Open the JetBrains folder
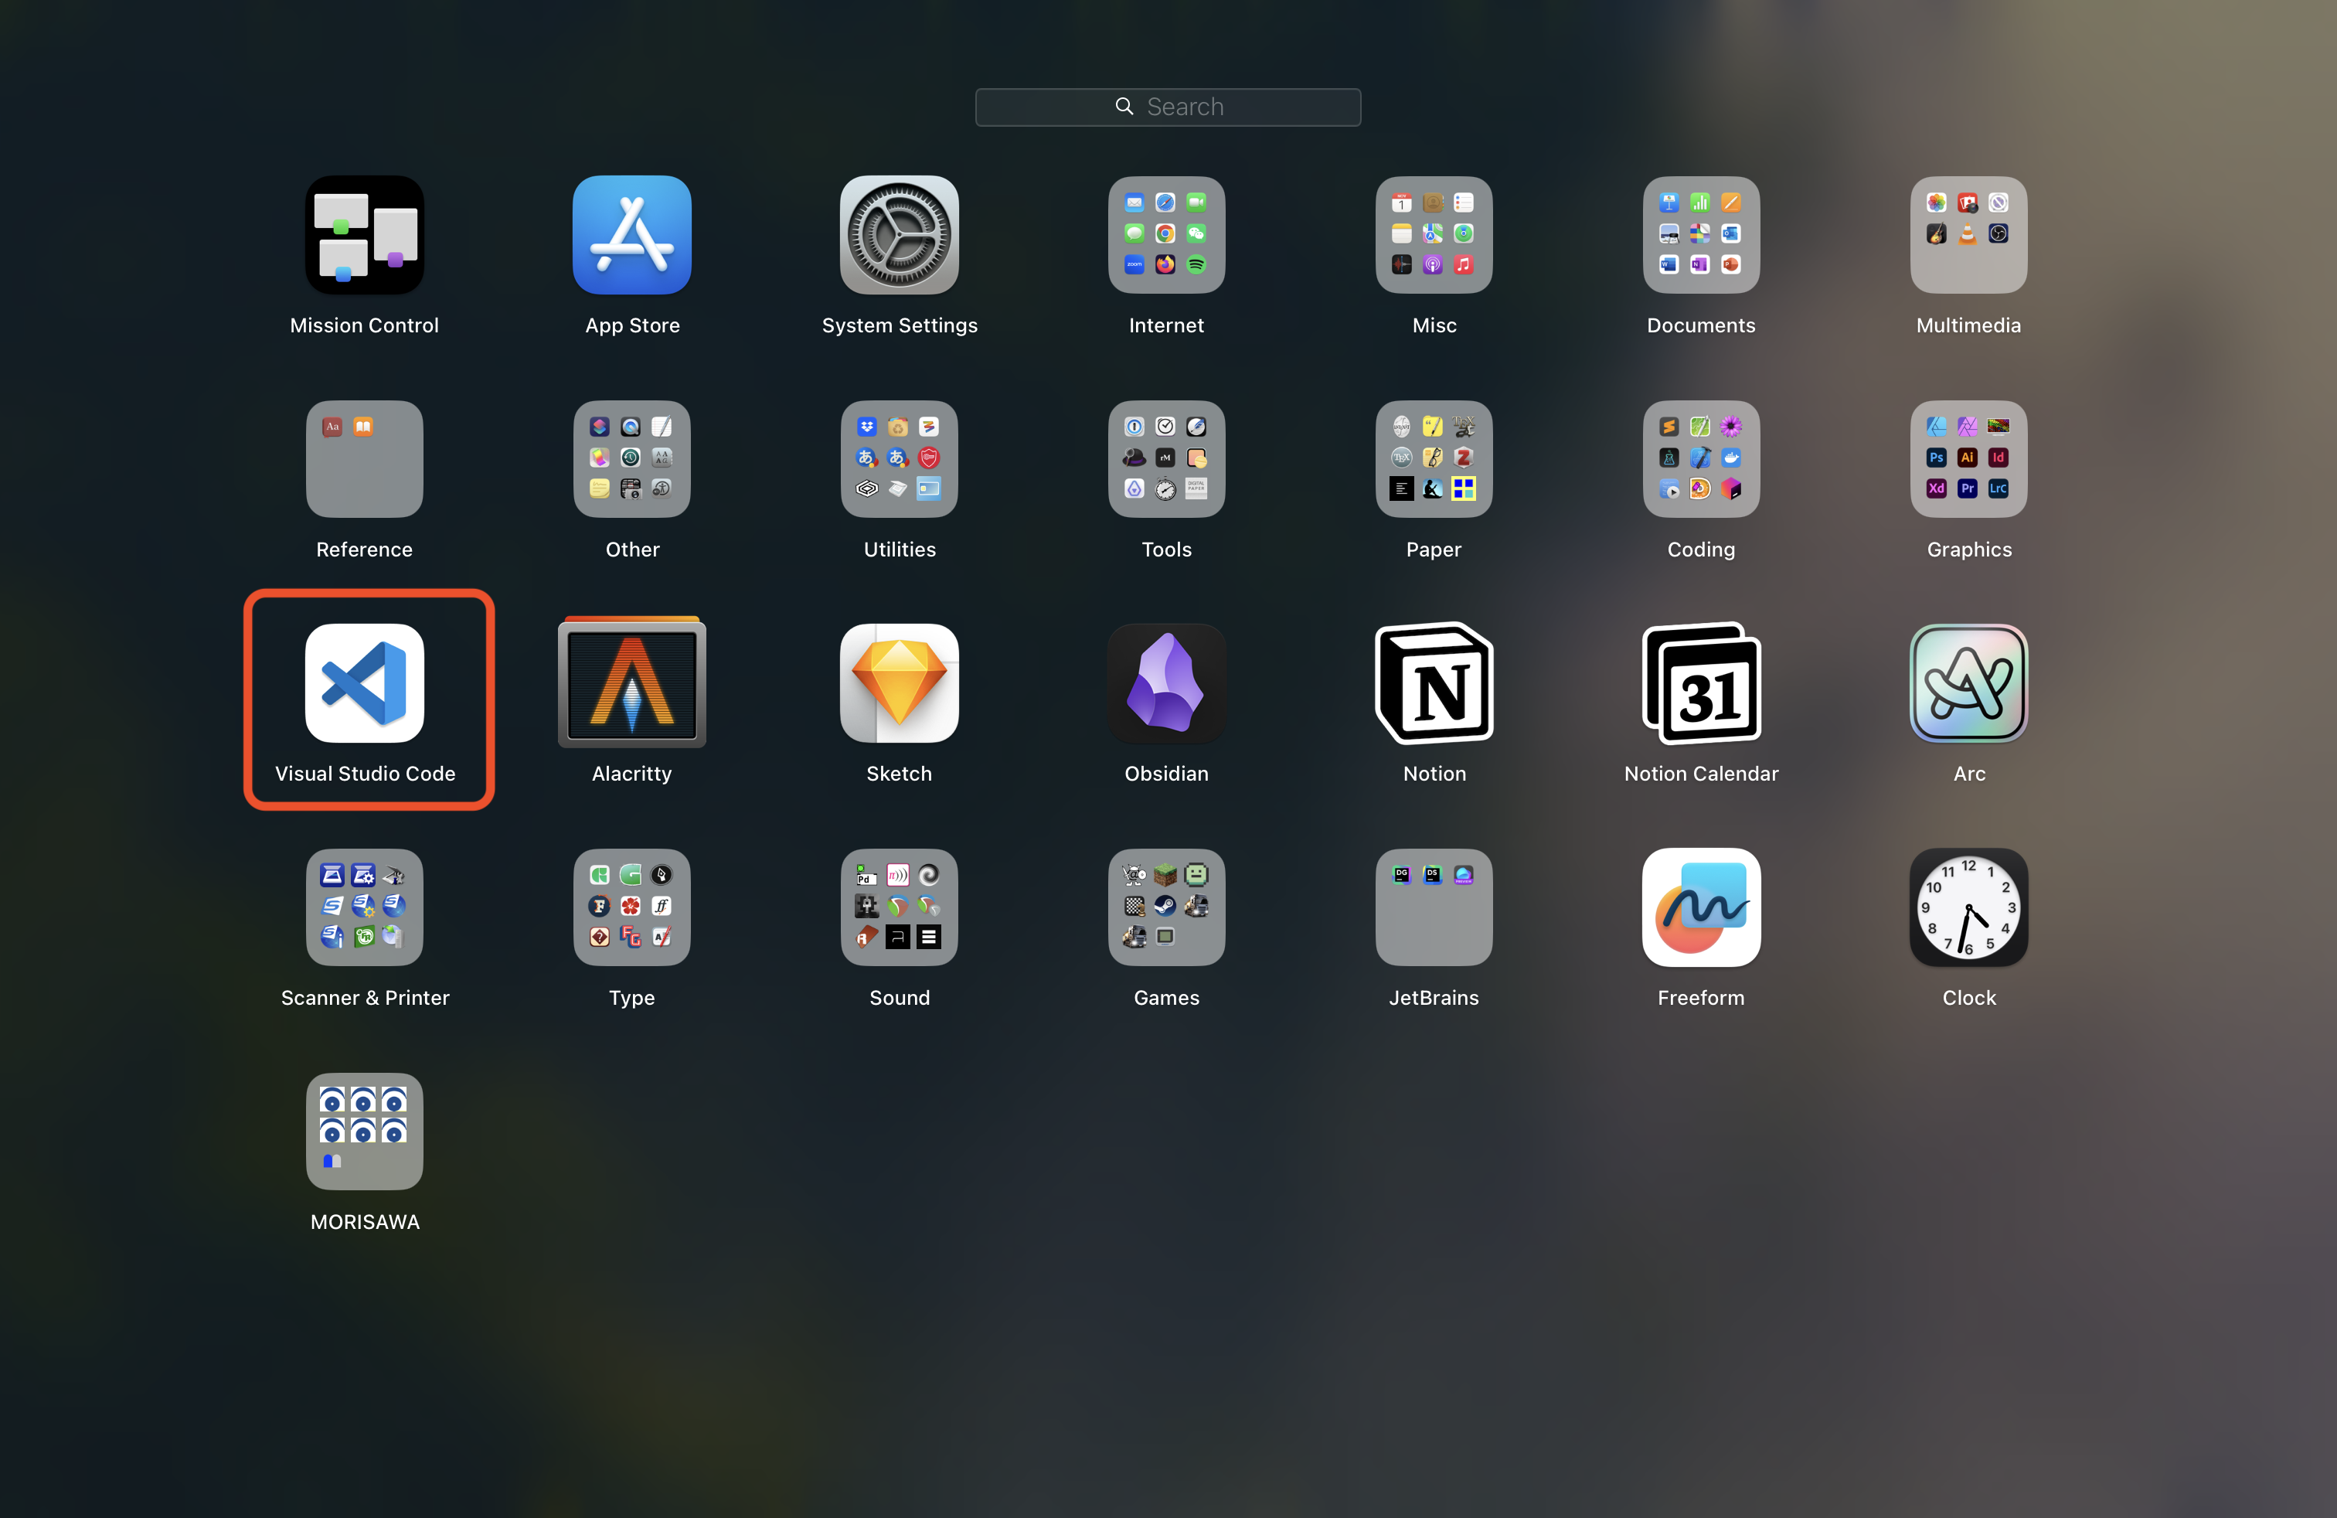Screen dimensions: 2337x1518 1434,907
